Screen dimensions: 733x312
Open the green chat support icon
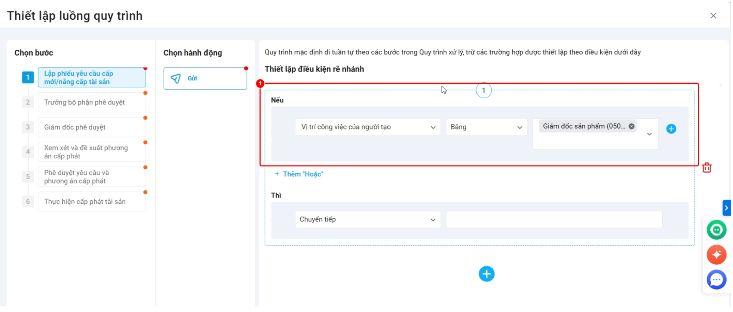(x=716, y=229)
